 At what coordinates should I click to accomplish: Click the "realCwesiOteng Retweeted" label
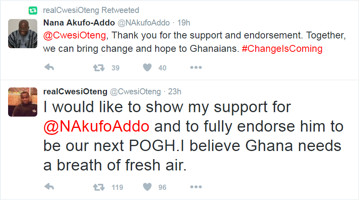tap(90, 10)
